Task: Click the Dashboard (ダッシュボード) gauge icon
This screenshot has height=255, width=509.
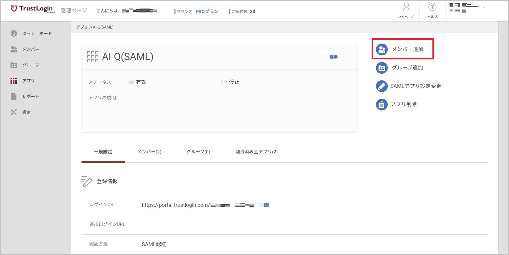Action: tap(14, 33)
